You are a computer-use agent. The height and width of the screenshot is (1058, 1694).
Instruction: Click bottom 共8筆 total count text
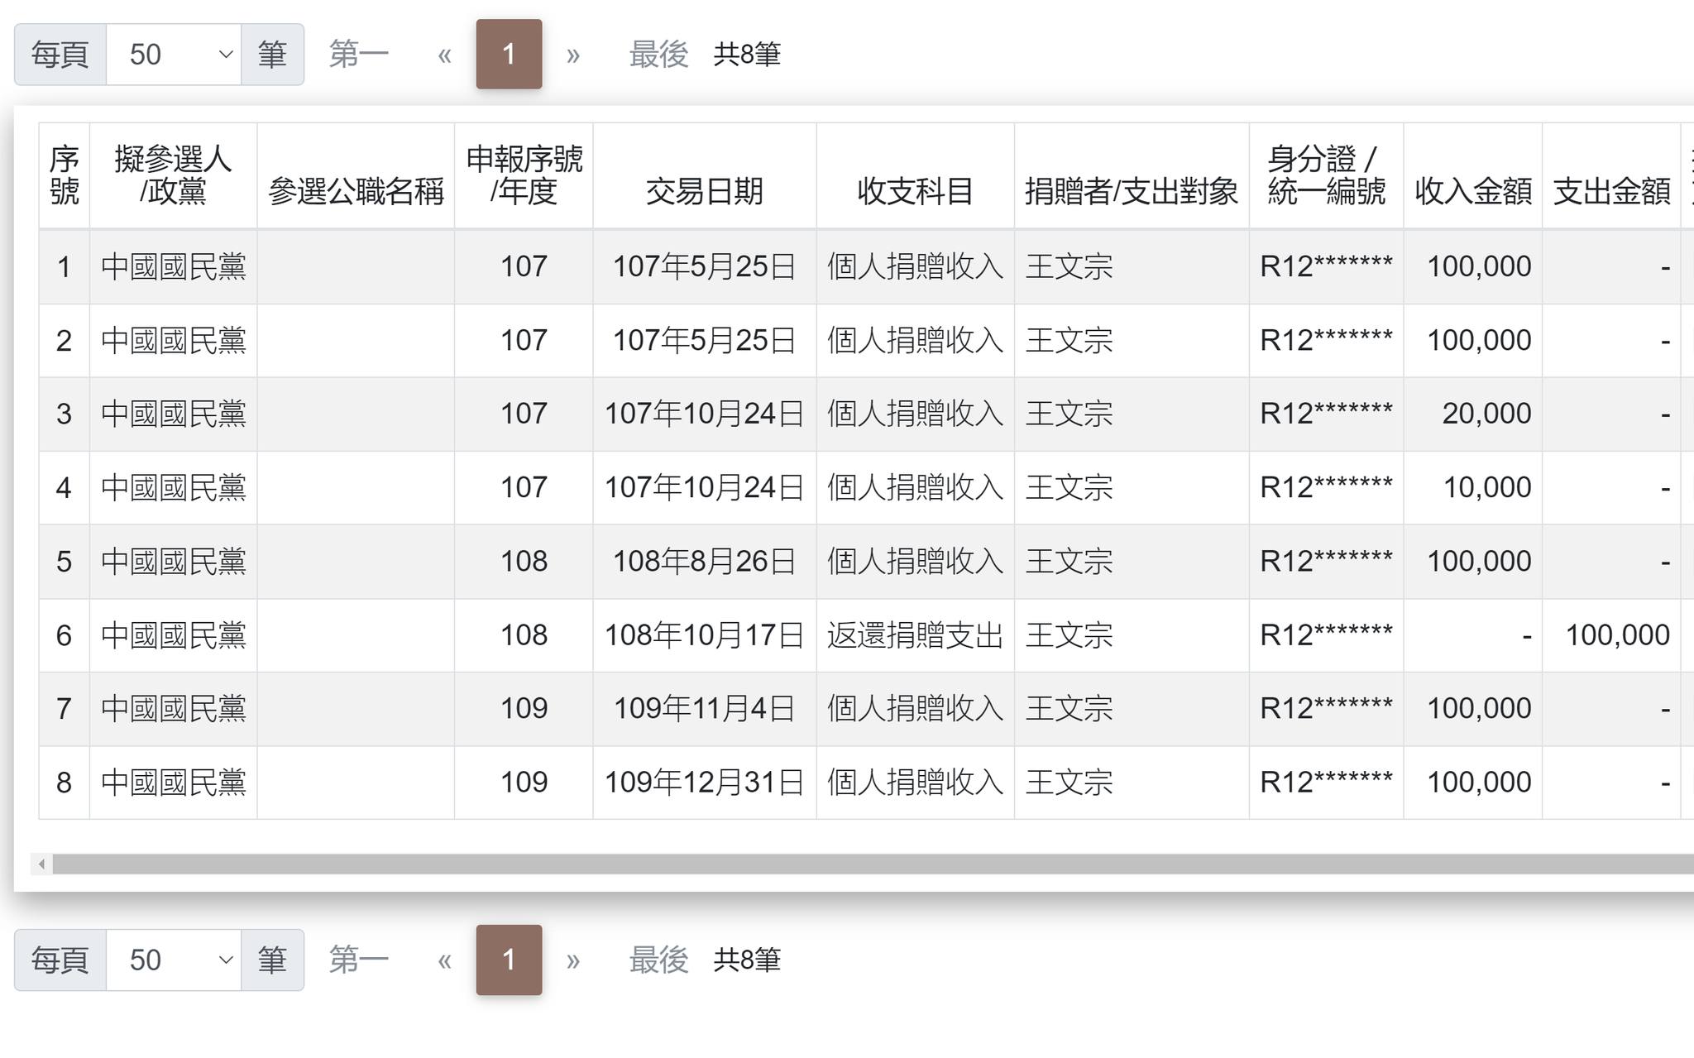pos(747,960)
